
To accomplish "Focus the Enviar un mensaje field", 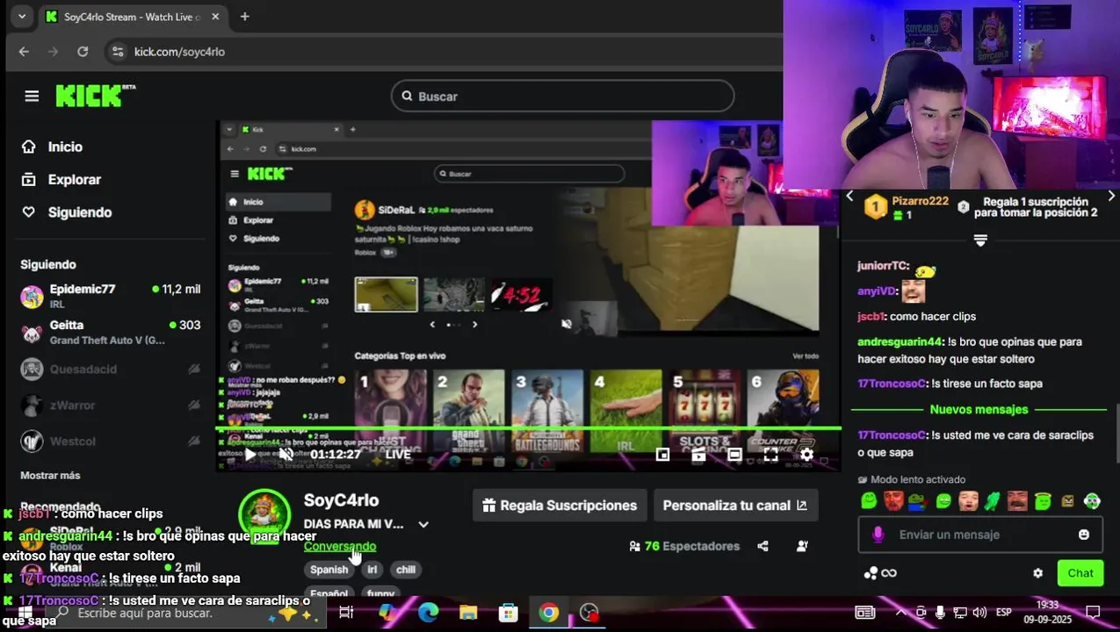I will 979,535.
